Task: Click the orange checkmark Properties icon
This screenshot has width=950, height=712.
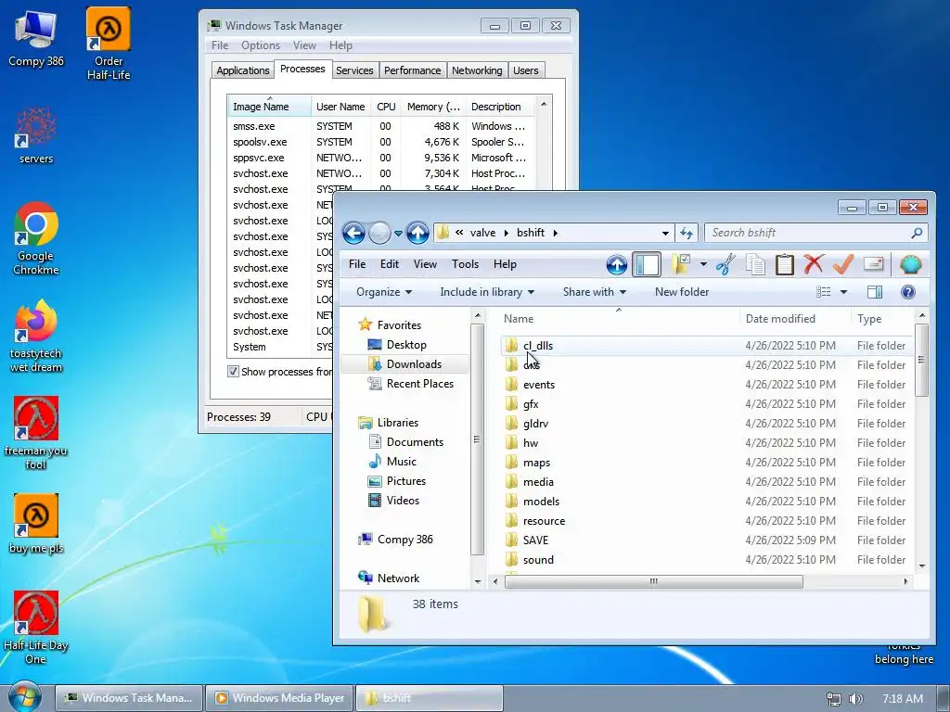Action: [842, 264]
